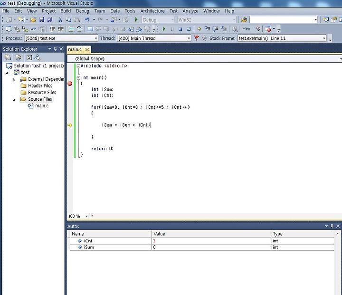Step Out of the current function icon

pos(224,29)
